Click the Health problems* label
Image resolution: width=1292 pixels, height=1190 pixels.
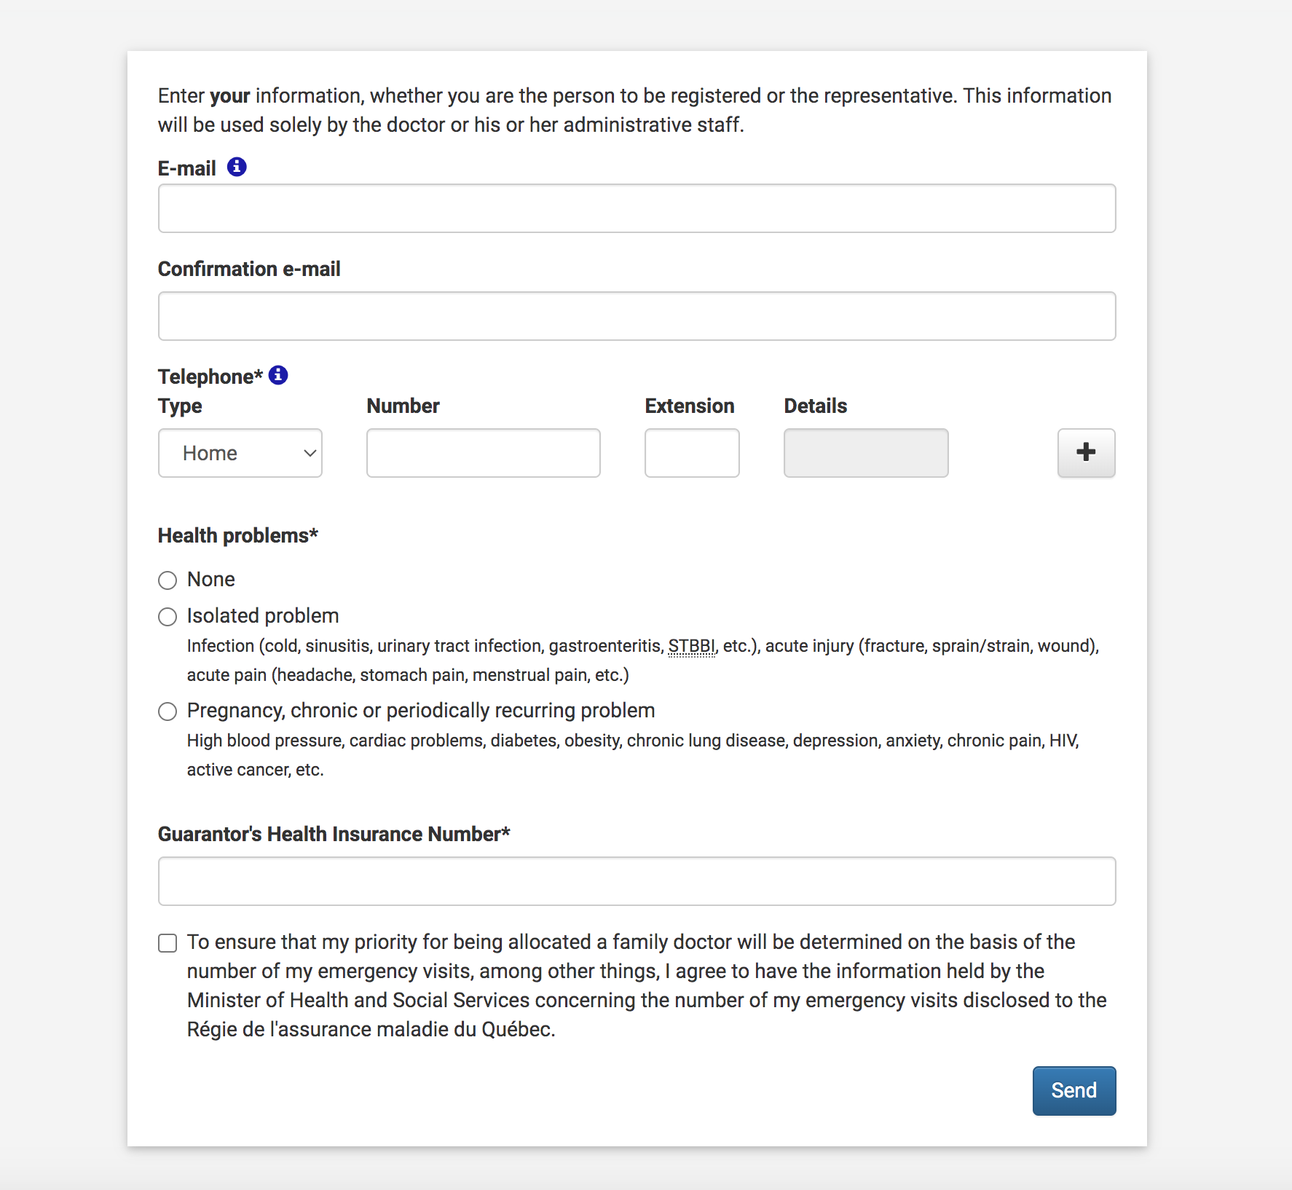click(238, 535)
